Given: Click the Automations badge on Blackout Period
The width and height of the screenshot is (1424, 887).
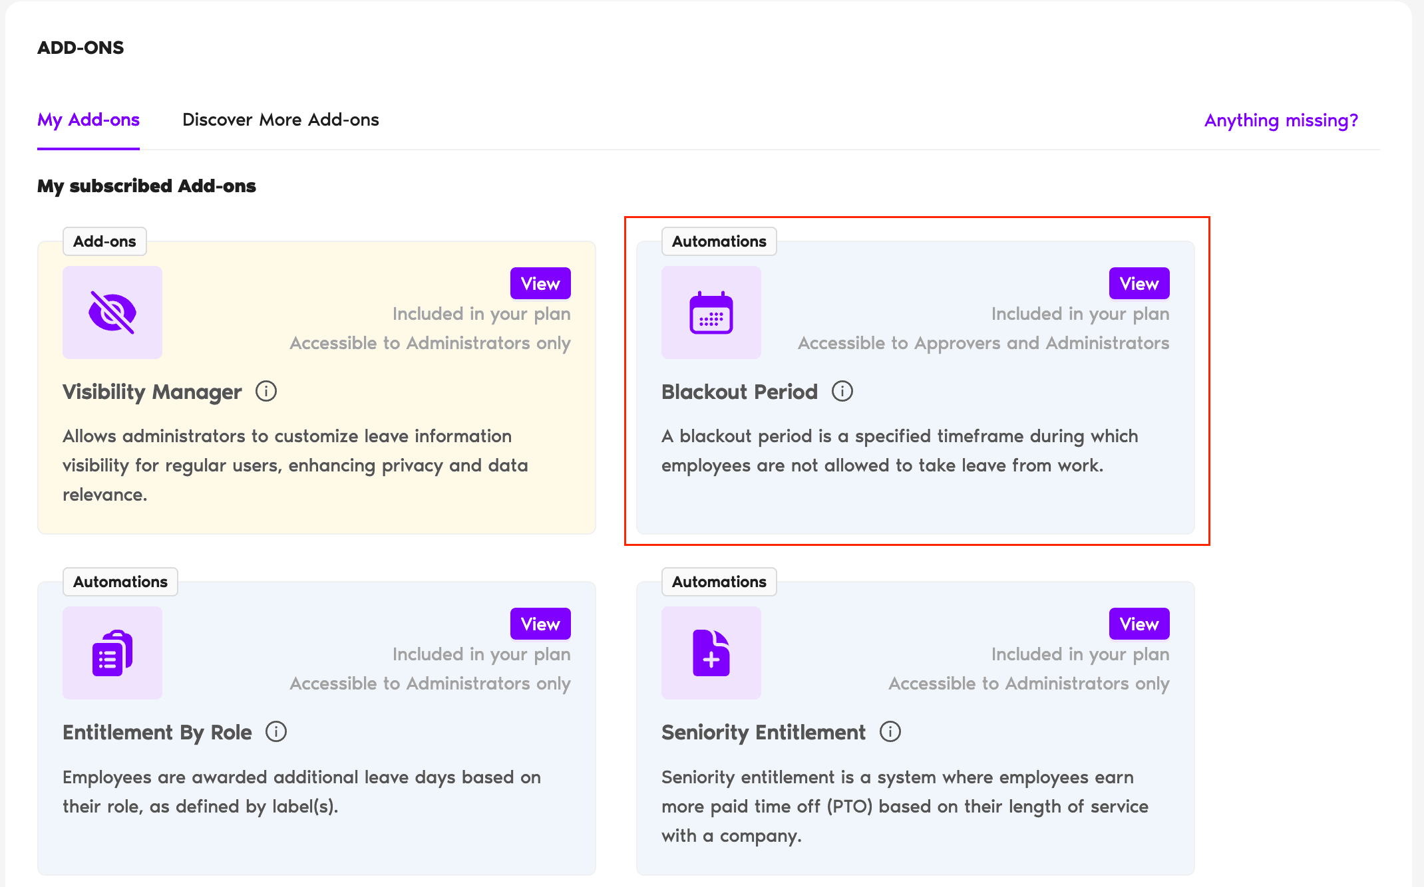Looking at the screenshot, I should pos(719,241).
